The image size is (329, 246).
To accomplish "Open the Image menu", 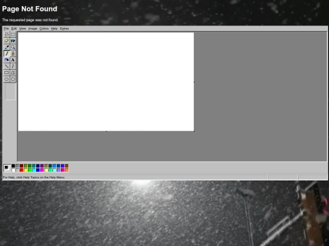I will tap(33, 29).
